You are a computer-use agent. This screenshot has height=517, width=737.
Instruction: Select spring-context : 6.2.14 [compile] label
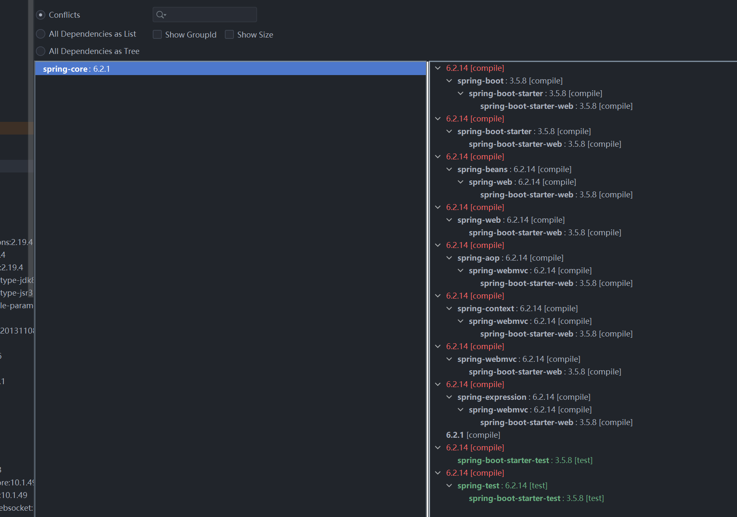[x=517, y=308]
